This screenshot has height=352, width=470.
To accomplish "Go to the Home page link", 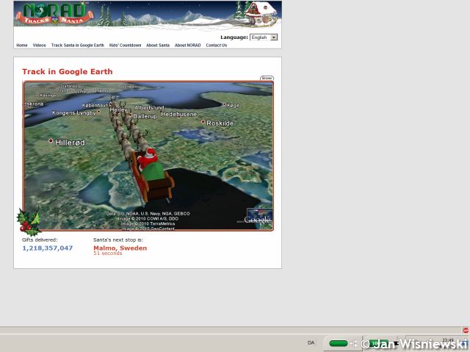I will click(22, 46).
